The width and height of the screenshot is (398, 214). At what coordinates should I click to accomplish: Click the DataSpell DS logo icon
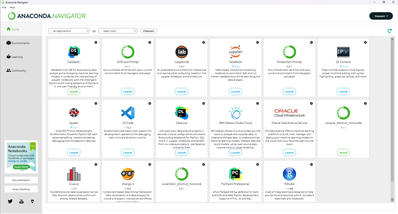(x=74, y=52)
